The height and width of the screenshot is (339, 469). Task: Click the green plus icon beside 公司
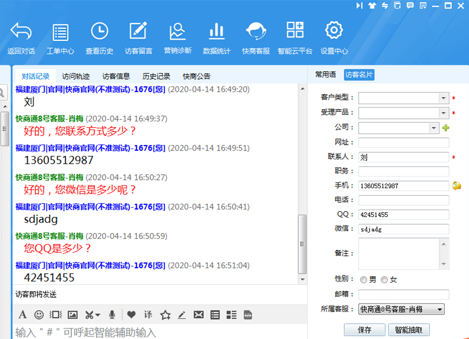point(445,128)
